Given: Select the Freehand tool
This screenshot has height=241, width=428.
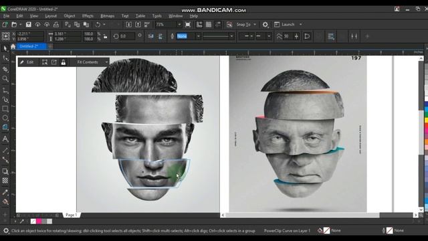Looking at the screenshot, I should click(x=5, y=90).
